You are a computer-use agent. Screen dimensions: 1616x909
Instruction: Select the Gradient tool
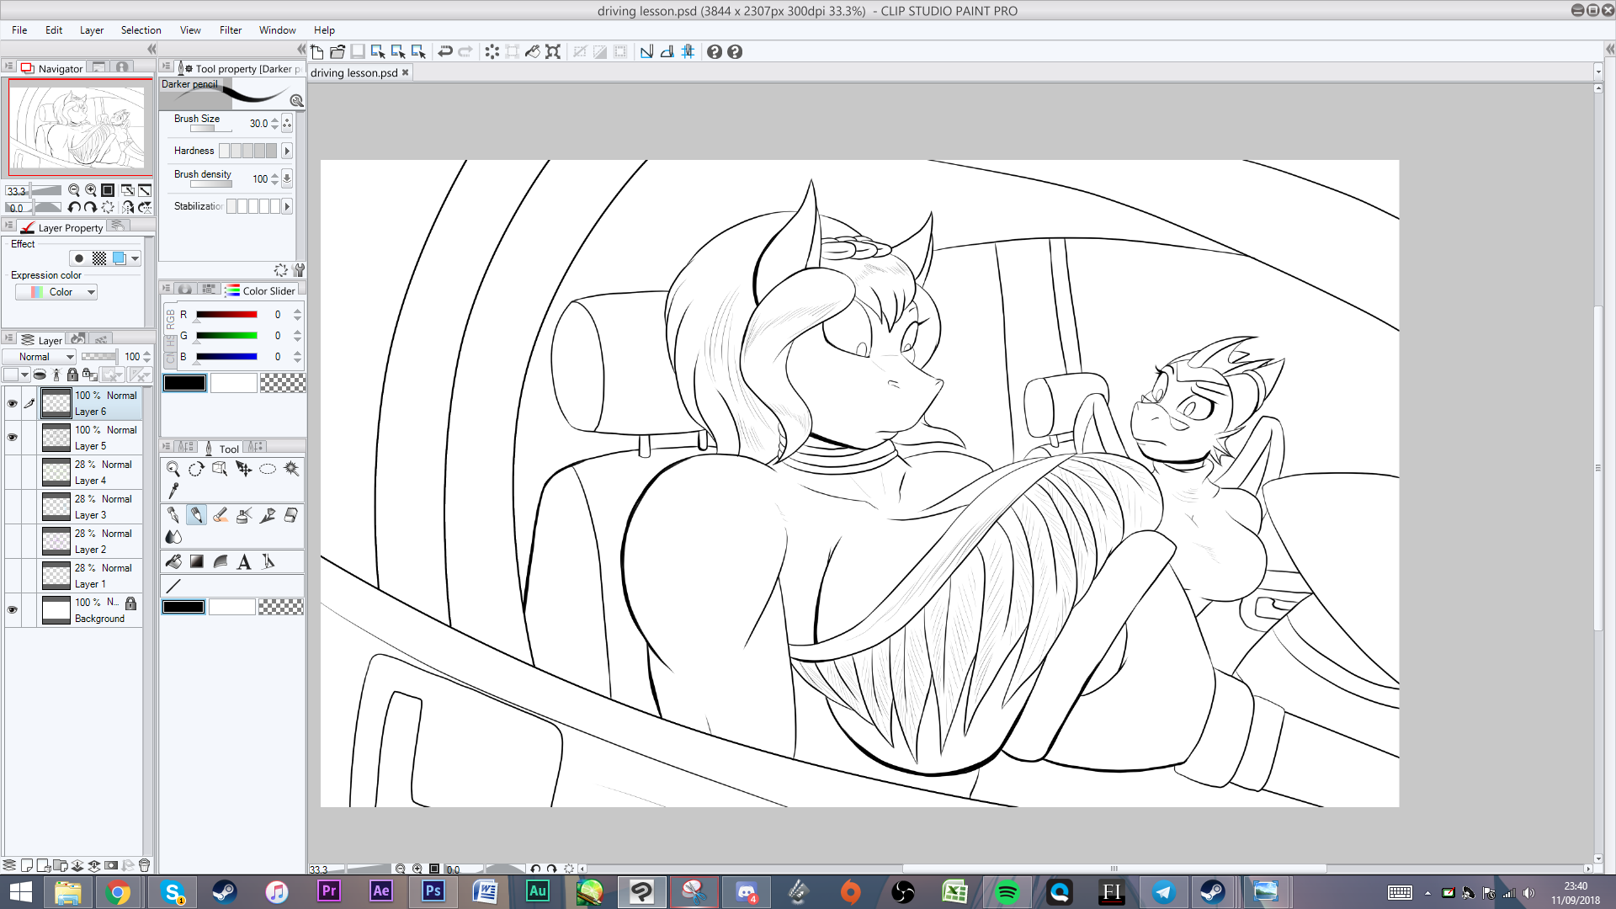197,561
